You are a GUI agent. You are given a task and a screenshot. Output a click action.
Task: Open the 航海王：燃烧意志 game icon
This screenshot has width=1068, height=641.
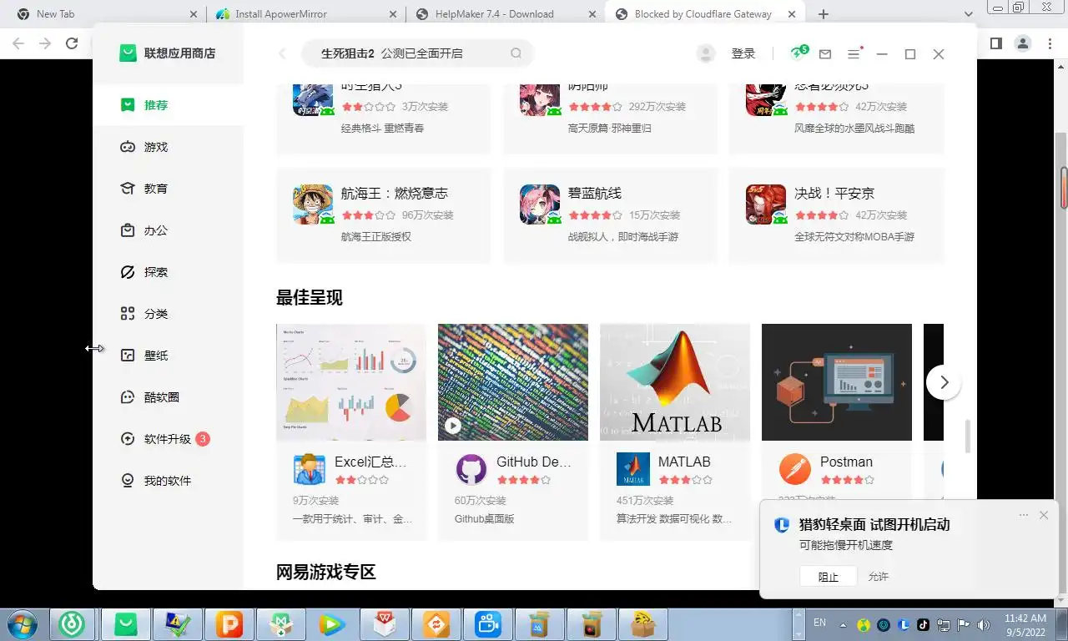[x=313, y=204]
